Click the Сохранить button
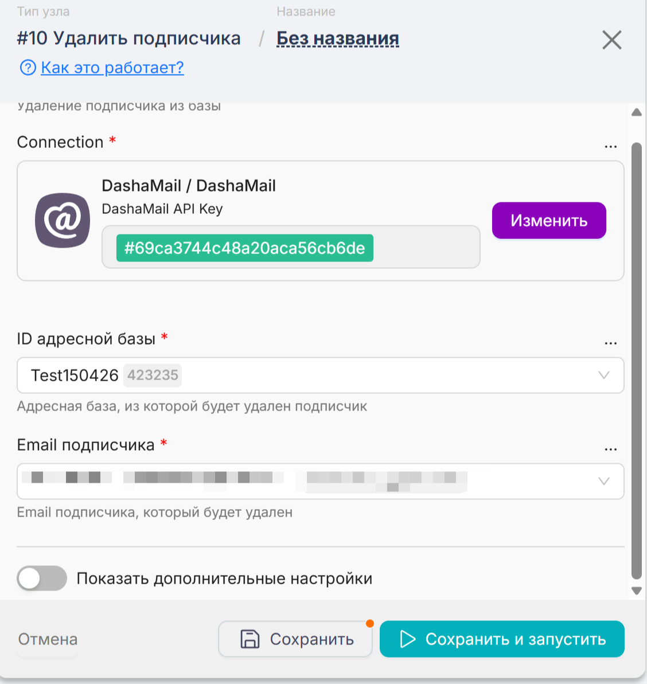The image size is (647, 684). pos(295,639)
